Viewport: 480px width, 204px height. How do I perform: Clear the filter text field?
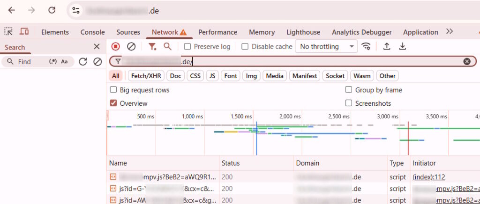(x=467, y=61)
